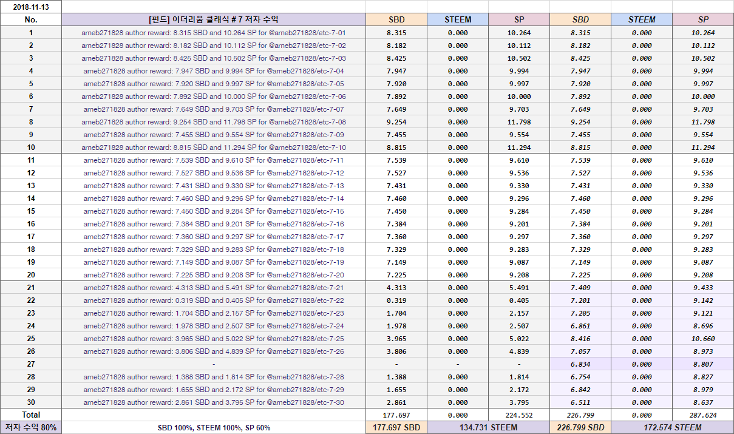This screenshot has height=434, width=734.
Task: Click the '134.731 STEEM' summary cell
Action: pos(489,427)
